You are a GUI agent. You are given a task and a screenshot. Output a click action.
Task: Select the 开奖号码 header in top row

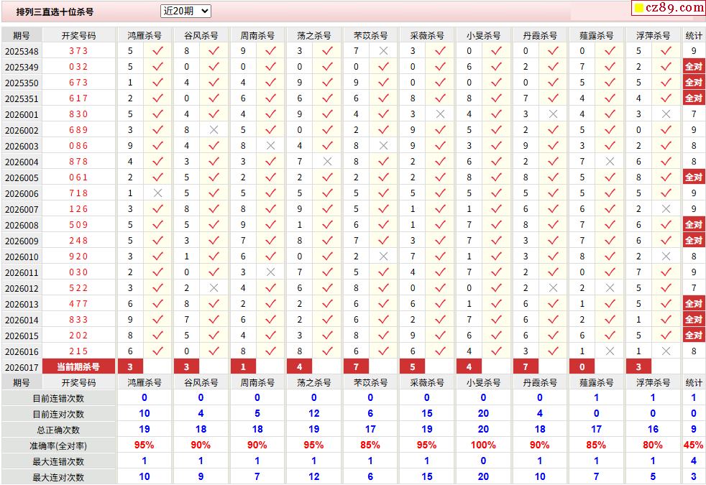[x=78, y=35]
